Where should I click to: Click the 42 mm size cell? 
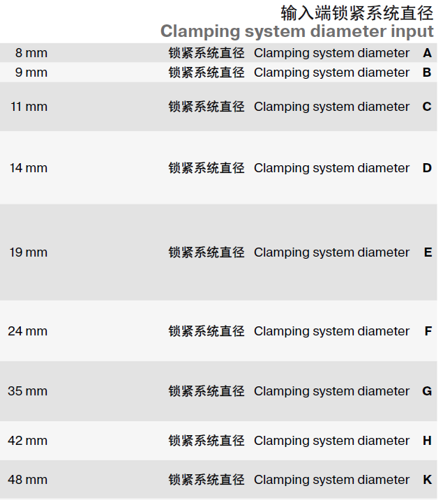(28, 441)
